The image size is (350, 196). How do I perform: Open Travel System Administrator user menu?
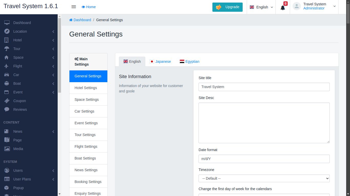click(315, 6)
